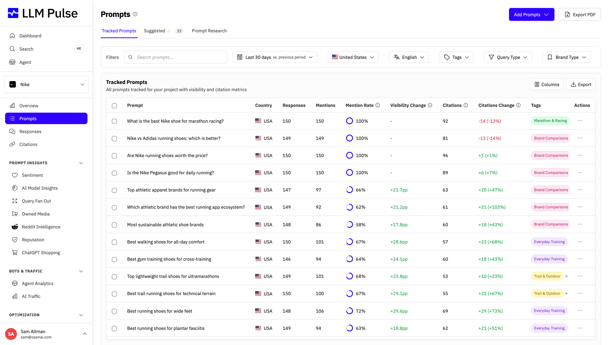Open actions menu for wide feet prompt
The height and width of the screenshot is (345, 609).
pos(580,311)
